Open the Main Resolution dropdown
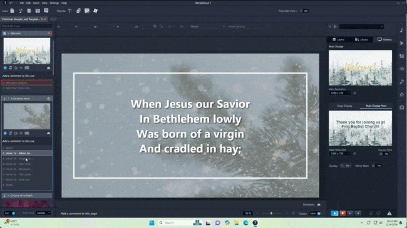Screen dimensions: 407x228 tap(340, 93)
